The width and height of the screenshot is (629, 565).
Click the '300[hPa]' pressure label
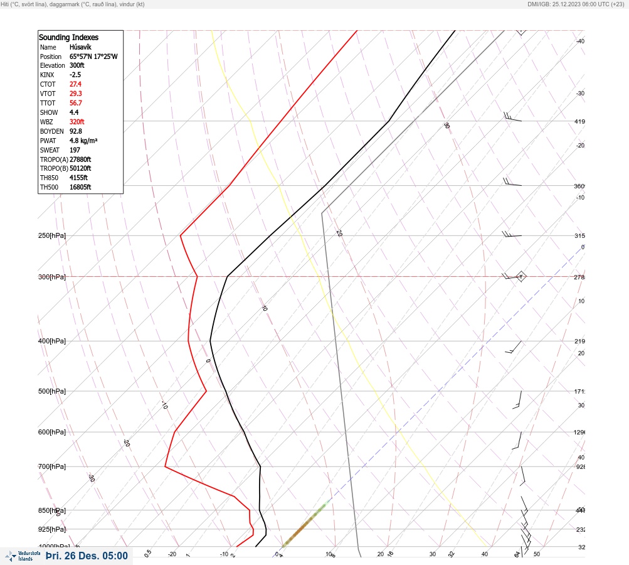coord(52,277)
